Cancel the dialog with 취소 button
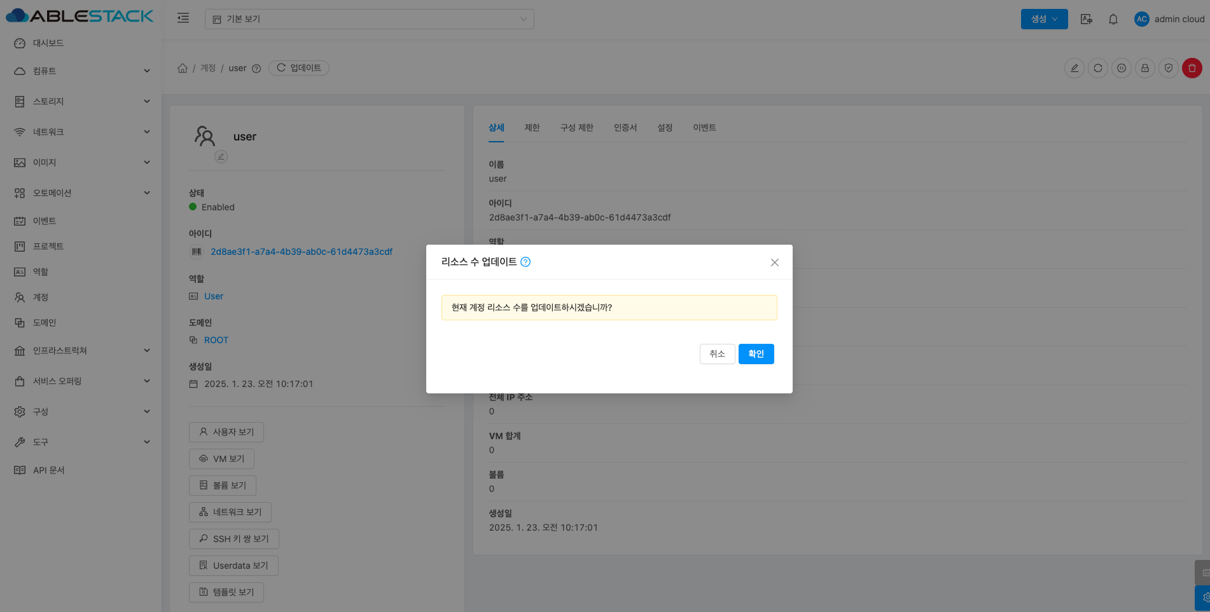The image size is (1210, 612). 717,354
